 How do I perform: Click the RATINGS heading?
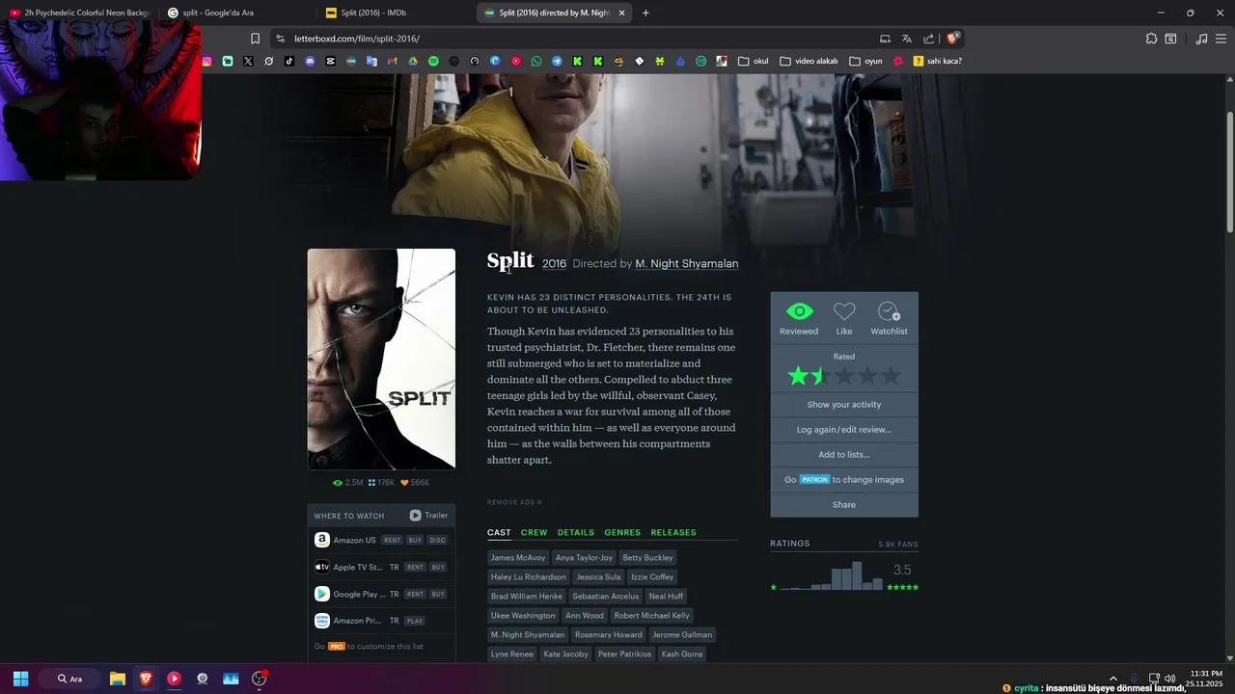click(x=790, y=544)
